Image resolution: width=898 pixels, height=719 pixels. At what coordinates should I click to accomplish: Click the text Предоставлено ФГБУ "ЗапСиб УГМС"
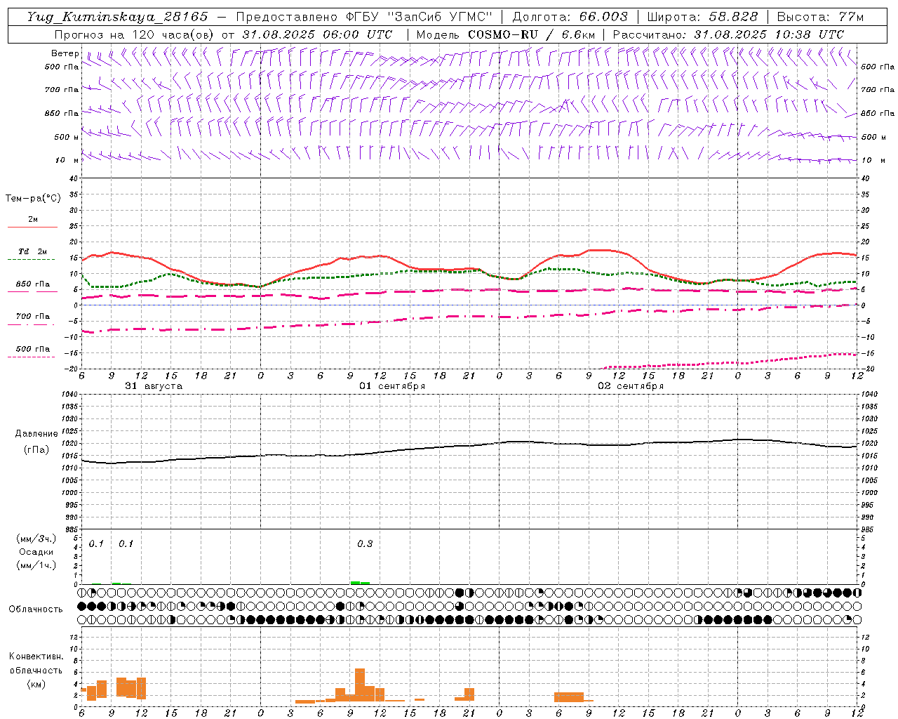(364, 17)
